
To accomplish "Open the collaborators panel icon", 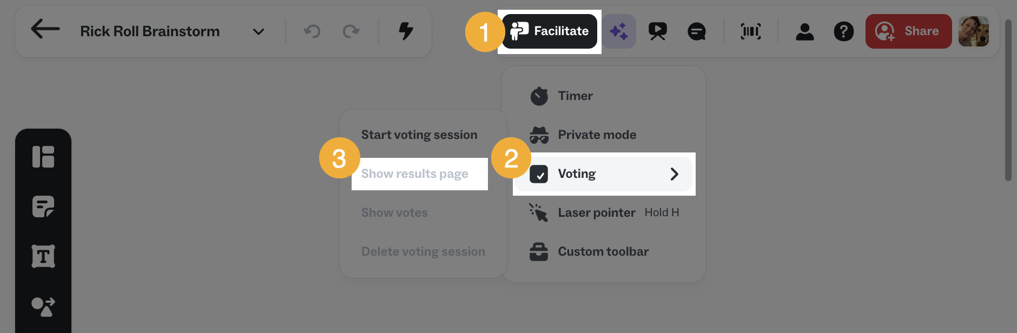I will click(x=805, y=31).
